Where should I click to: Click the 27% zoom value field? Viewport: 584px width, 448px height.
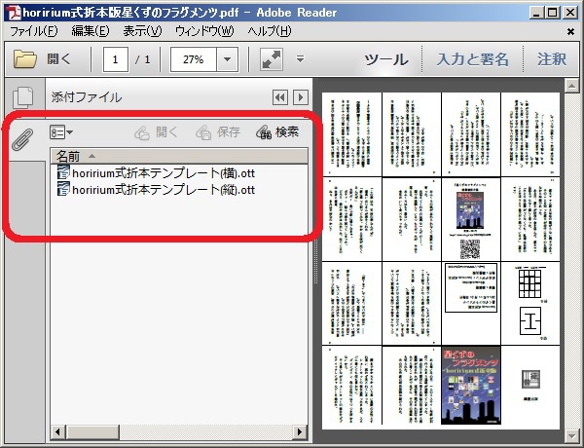click(x=194, y=59)
